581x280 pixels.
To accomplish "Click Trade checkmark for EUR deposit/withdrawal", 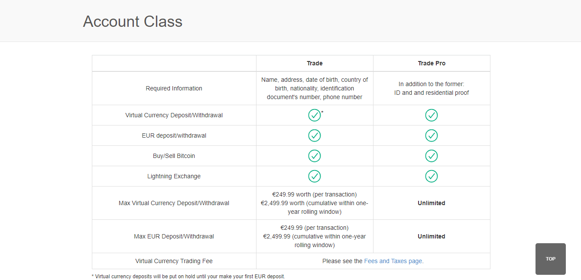I will [x=315, y=135].
